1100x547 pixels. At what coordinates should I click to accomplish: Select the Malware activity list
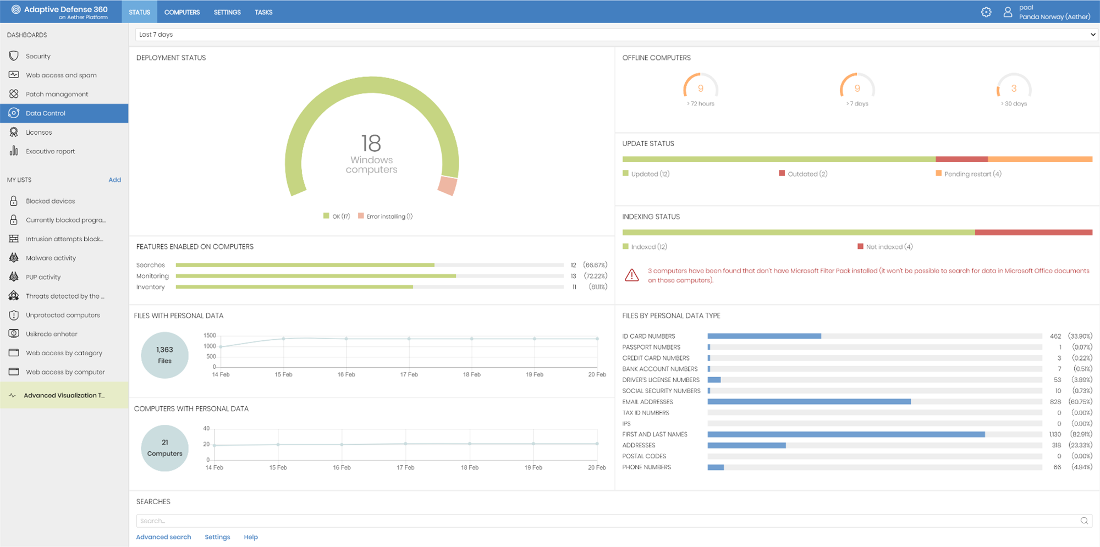point(53,257)
